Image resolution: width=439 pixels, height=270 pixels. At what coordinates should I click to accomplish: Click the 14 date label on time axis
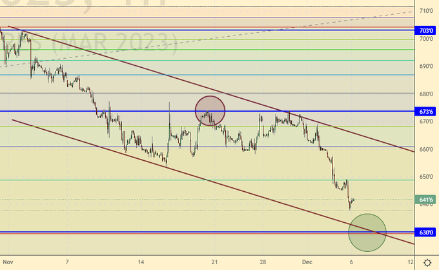142,263
